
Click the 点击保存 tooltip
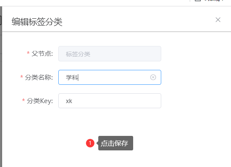point(116,143)
